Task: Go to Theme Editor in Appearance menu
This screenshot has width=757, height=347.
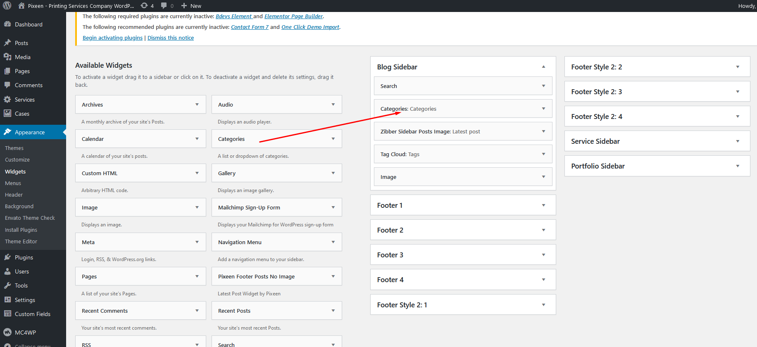Action: tap(21, 241)
